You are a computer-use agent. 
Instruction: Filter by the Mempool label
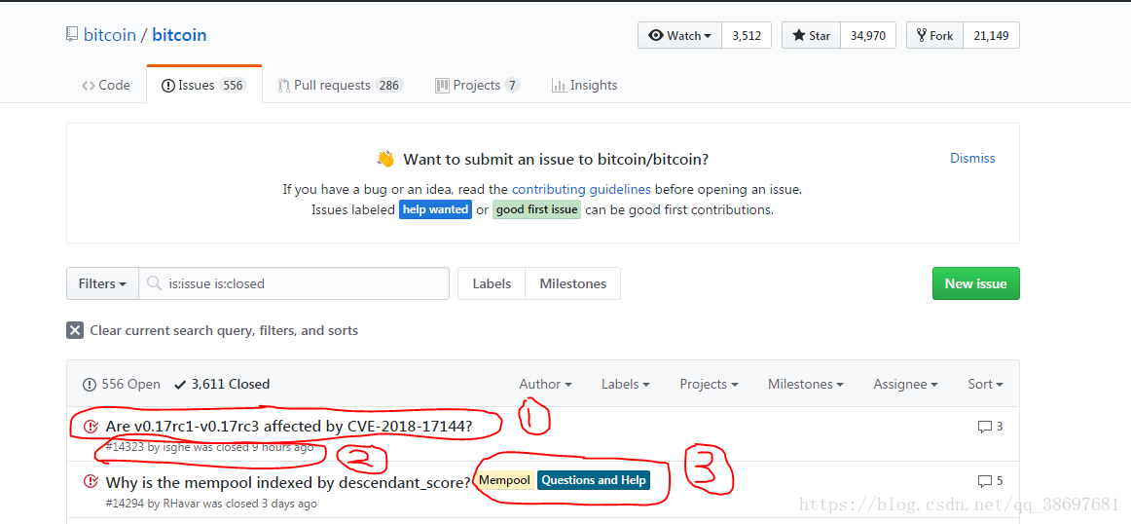(505, 480)
